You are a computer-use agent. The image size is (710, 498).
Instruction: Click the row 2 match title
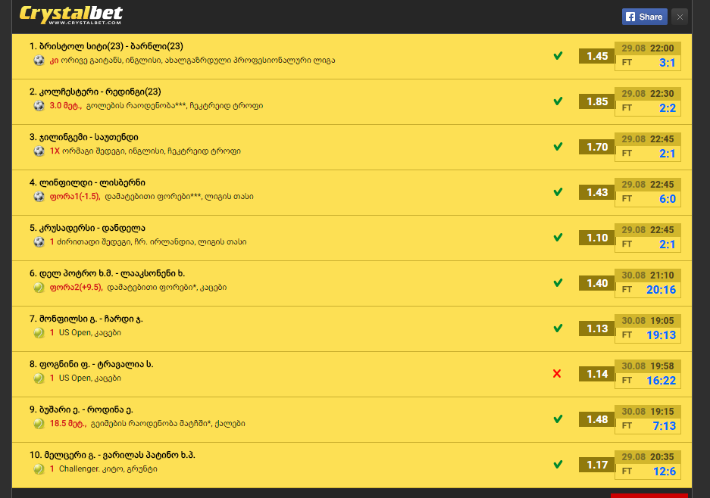click(95, 92)
